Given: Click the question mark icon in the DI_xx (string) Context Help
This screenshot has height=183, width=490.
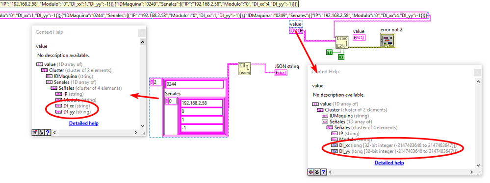Looking at the screenshot, I should point(48,132).
